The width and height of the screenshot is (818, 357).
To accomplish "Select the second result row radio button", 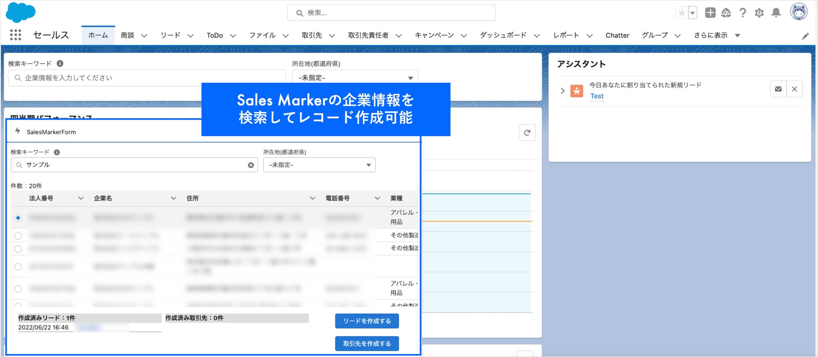I will (18, 236).
